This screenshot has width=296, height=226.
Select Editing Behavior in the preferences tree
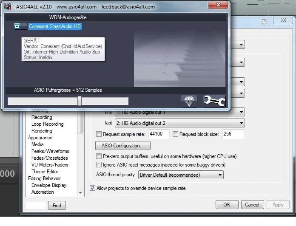point(44,178)
